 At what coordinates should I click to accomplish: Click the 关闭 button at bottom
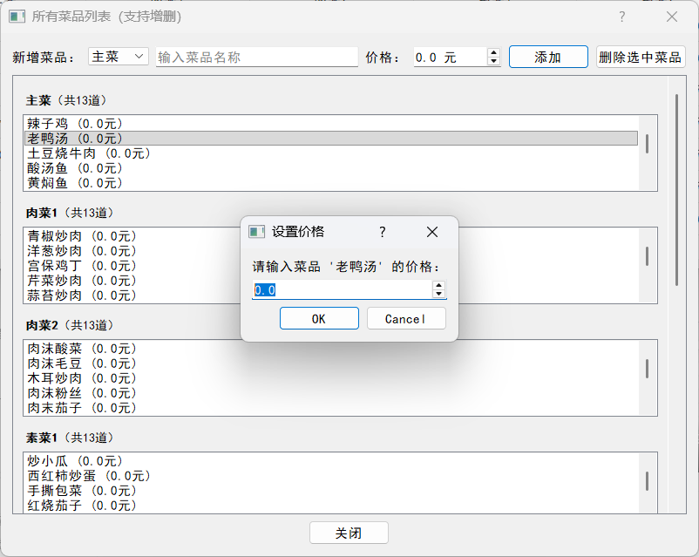[x=349, y=533]
